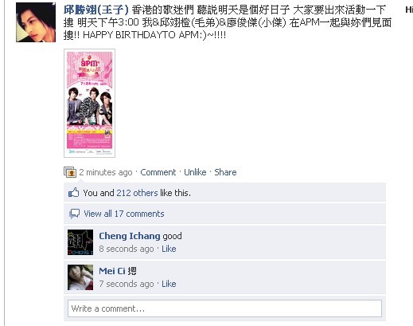Click the 2 minutes ago timestamp
The image size is (413, 326).
pyautogui.click(x=106, y=172)
